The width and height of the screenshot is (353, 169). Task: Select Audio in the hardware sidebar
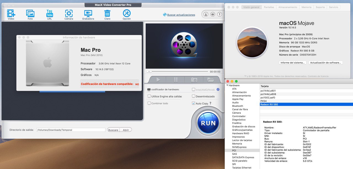(x=235, y=103)
